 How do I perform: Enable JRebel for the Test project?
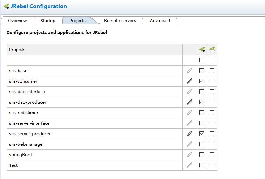(x=202, y=165)
